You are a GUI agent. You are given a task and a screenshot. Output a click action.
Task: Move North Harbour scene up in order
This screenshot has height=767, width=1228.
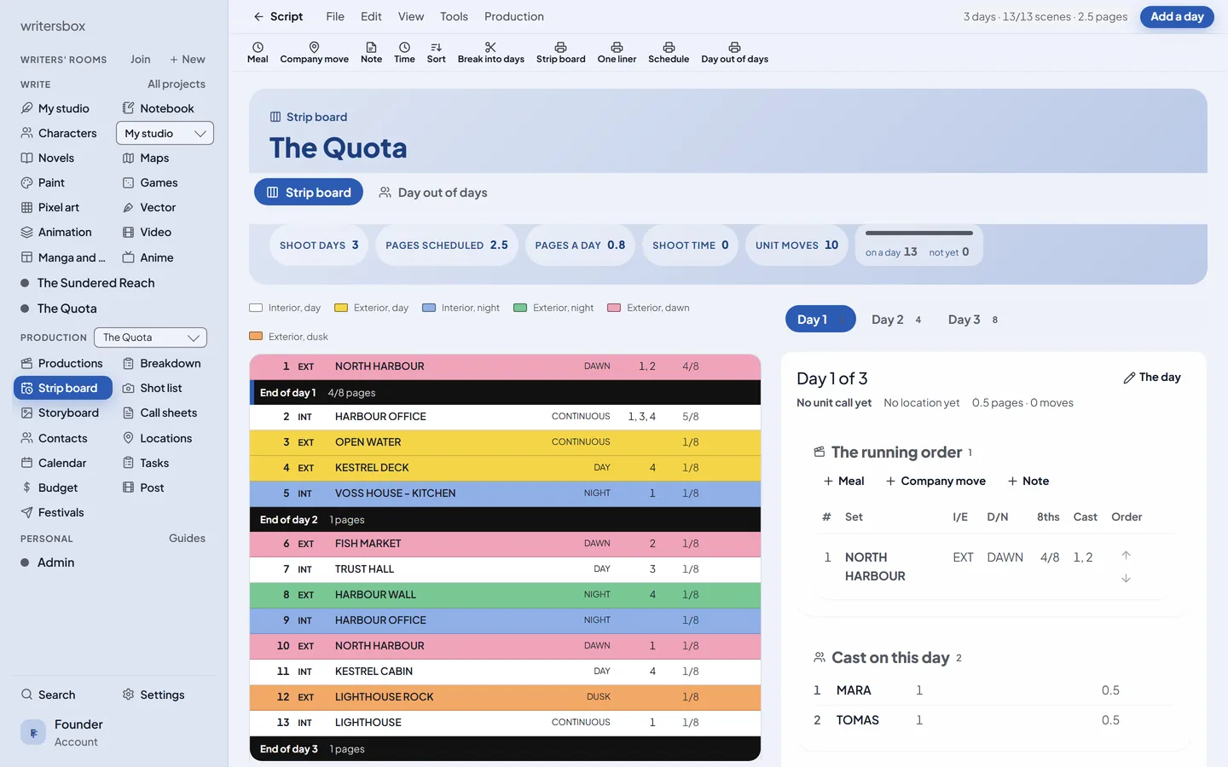point(1126,555)
